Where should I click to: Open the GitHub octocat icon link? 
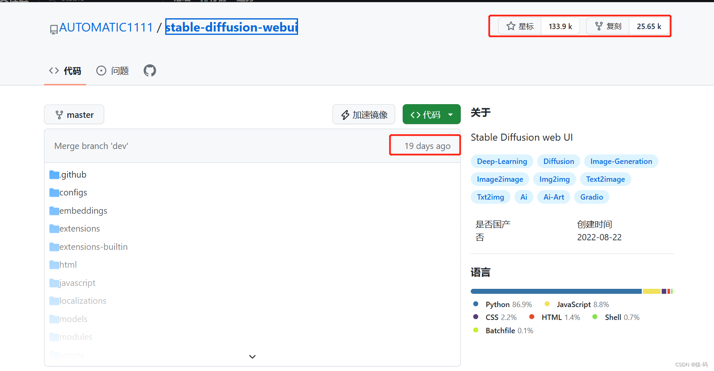(150, 71)
